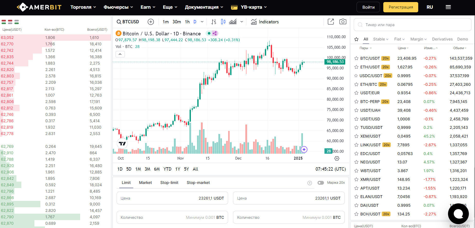The width and height of the screenshot is (475, 228).
Task: Expand the Stable filter dropdown
Action: point(381,39)
